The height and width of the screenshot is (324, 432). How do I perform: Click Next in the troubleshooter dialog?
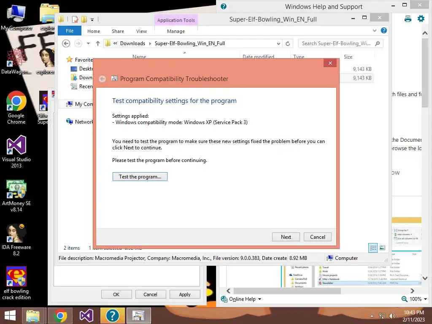pyautogui.click(x=286, y=237)
